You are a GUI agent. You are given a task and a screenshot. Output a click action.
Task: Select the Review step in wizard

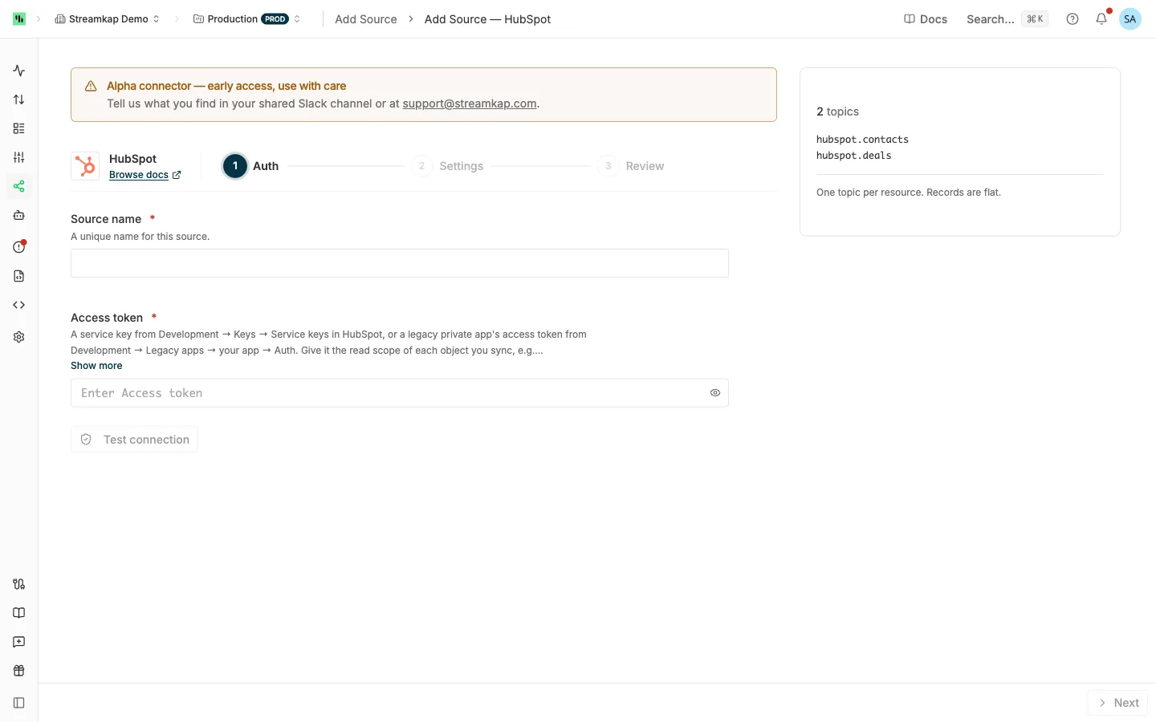point(632,166)
